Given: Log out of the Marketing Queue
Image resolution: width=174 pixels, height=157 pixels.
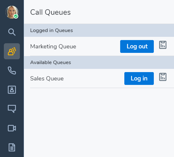Looking at the screenshot, I should (x=137, y=46).
